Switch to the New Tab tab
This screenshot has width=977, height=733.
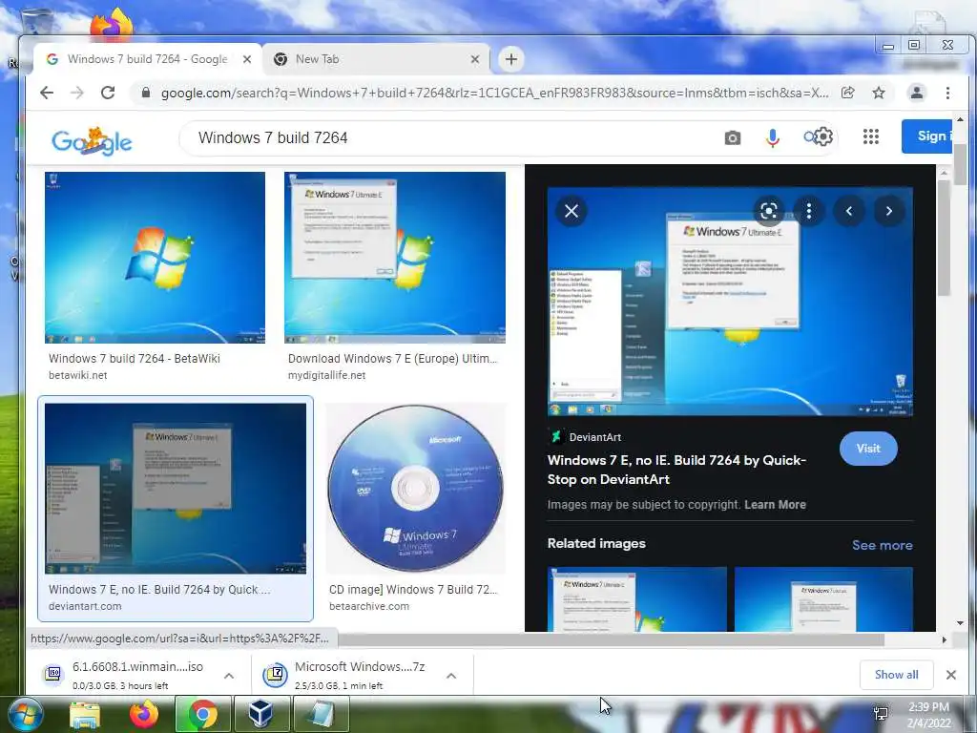(x=374, y=59)
